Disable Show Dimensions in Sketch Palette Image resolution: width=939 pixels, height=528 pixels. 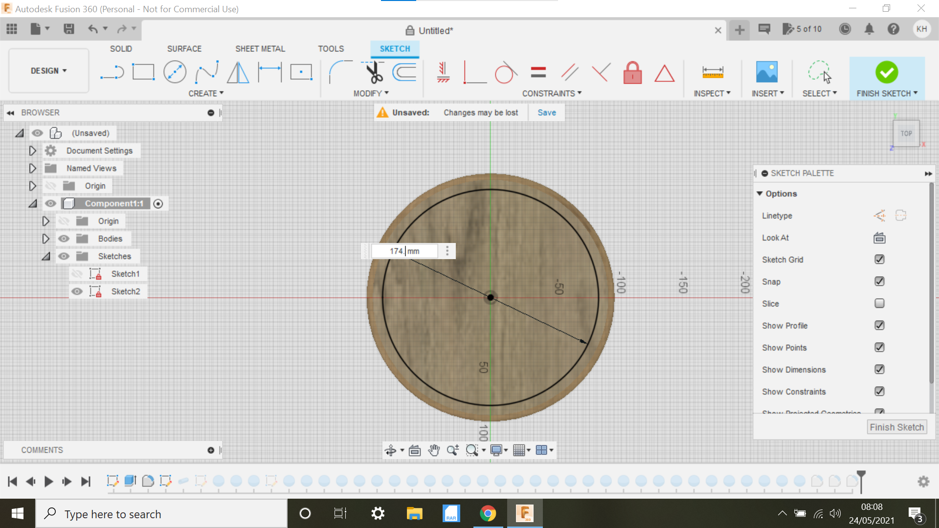[879, 369]
